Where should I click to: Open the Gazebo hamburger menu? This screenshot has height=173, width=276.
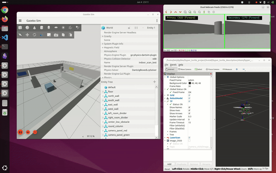[20, 21]
